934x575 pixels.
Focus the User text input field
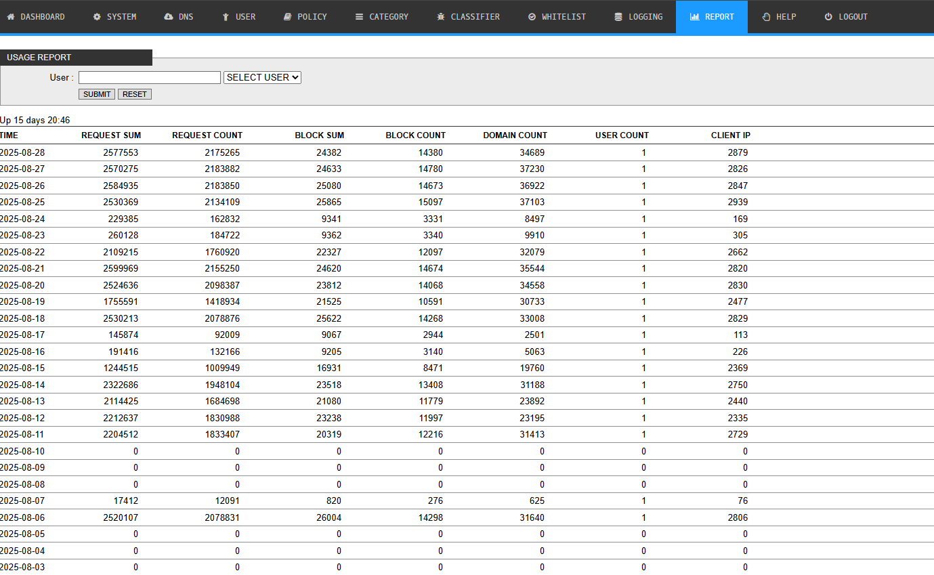point(150,77)
